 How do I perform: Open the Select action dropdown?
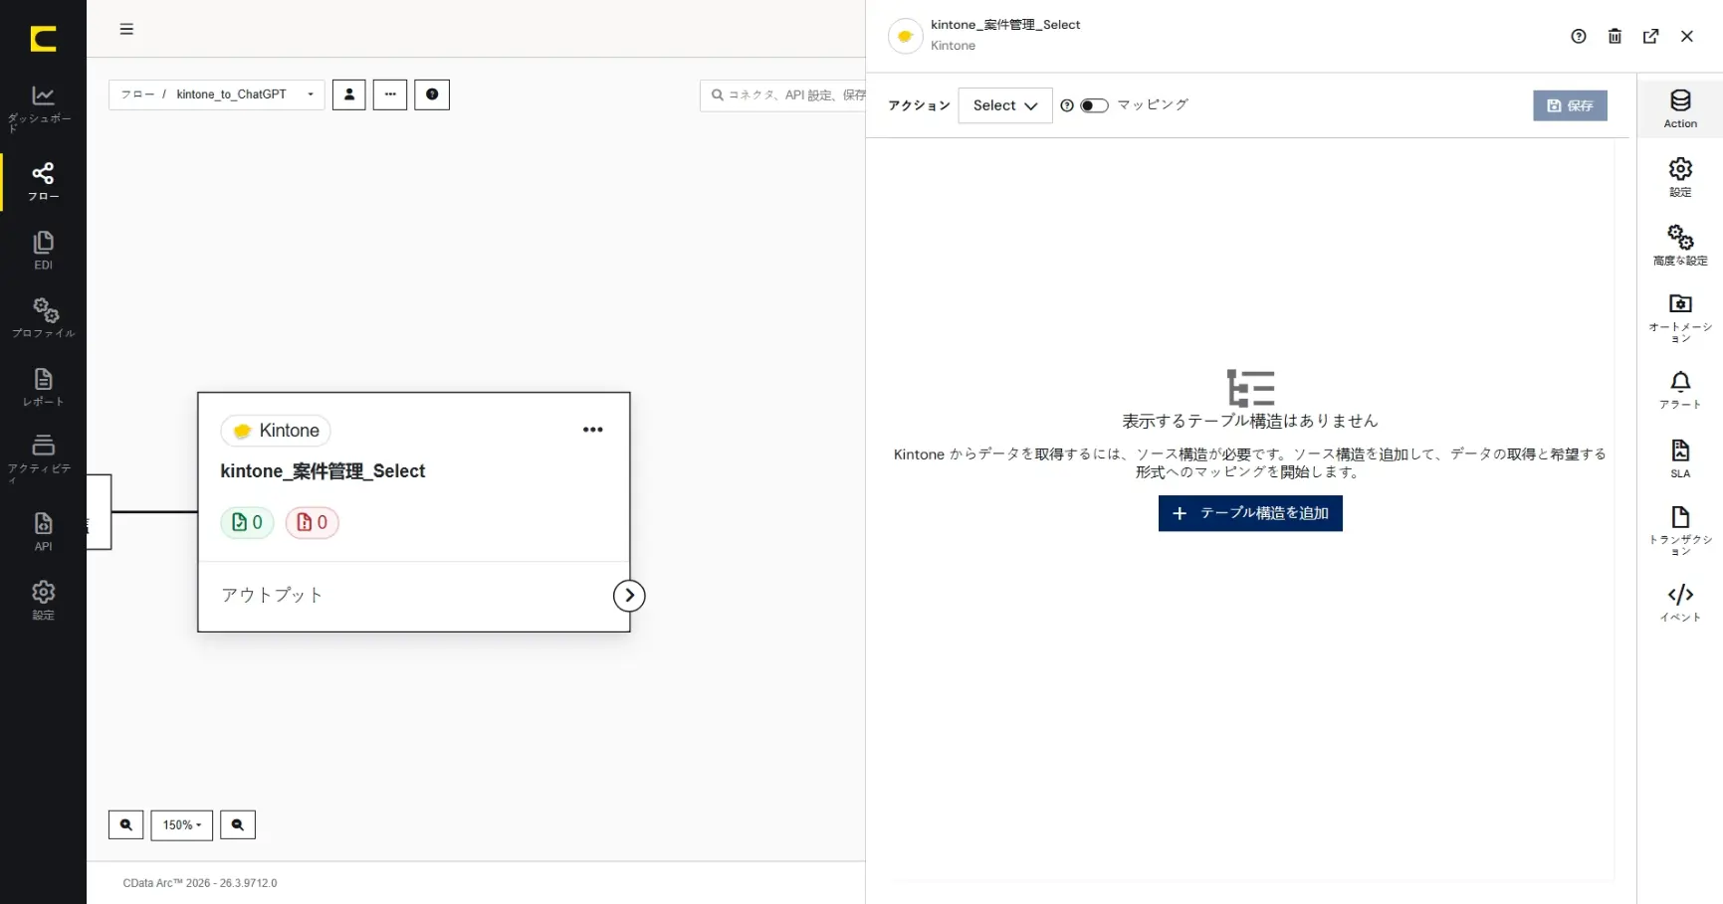(x=1005, y=105)
